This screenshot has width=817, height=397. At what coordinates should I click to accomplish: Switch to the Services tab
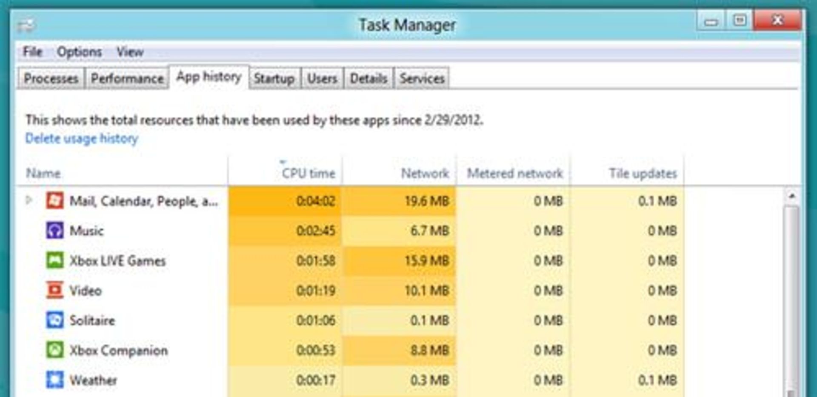point(422,78)
